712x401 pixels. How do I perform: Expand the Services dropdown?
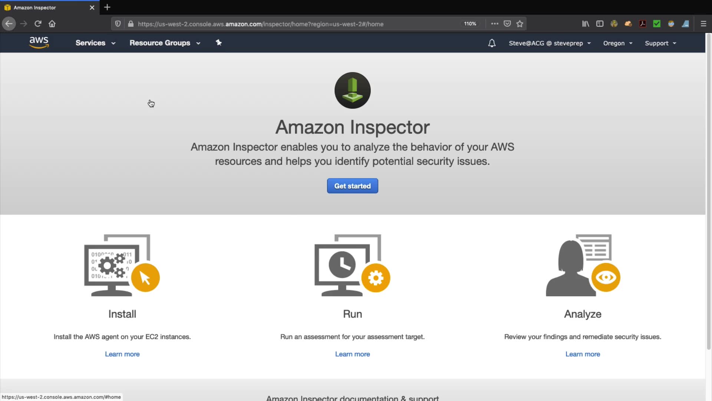(95, 43)
